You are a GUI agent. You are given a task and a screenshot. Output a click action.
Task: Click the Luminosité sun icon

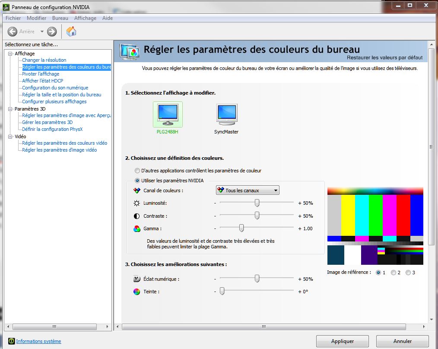point(136,203)
